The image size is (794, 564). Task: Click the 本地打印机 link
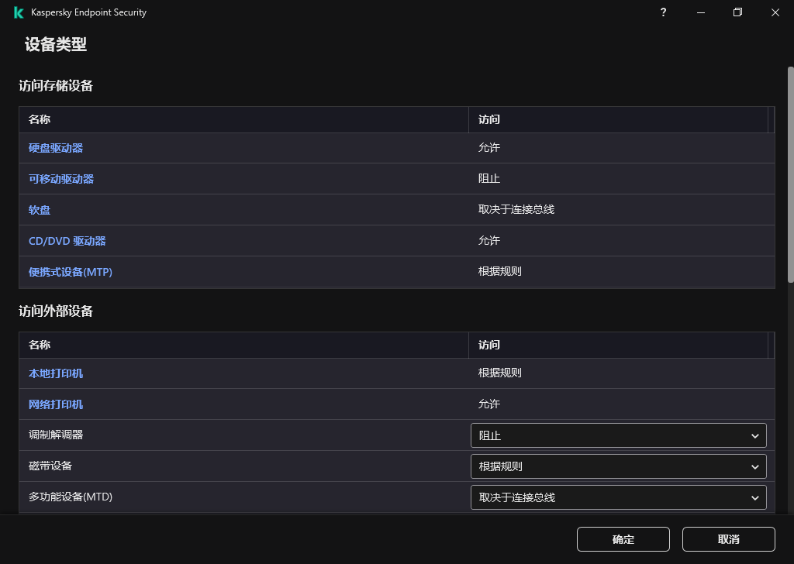(x=56, y=373)
